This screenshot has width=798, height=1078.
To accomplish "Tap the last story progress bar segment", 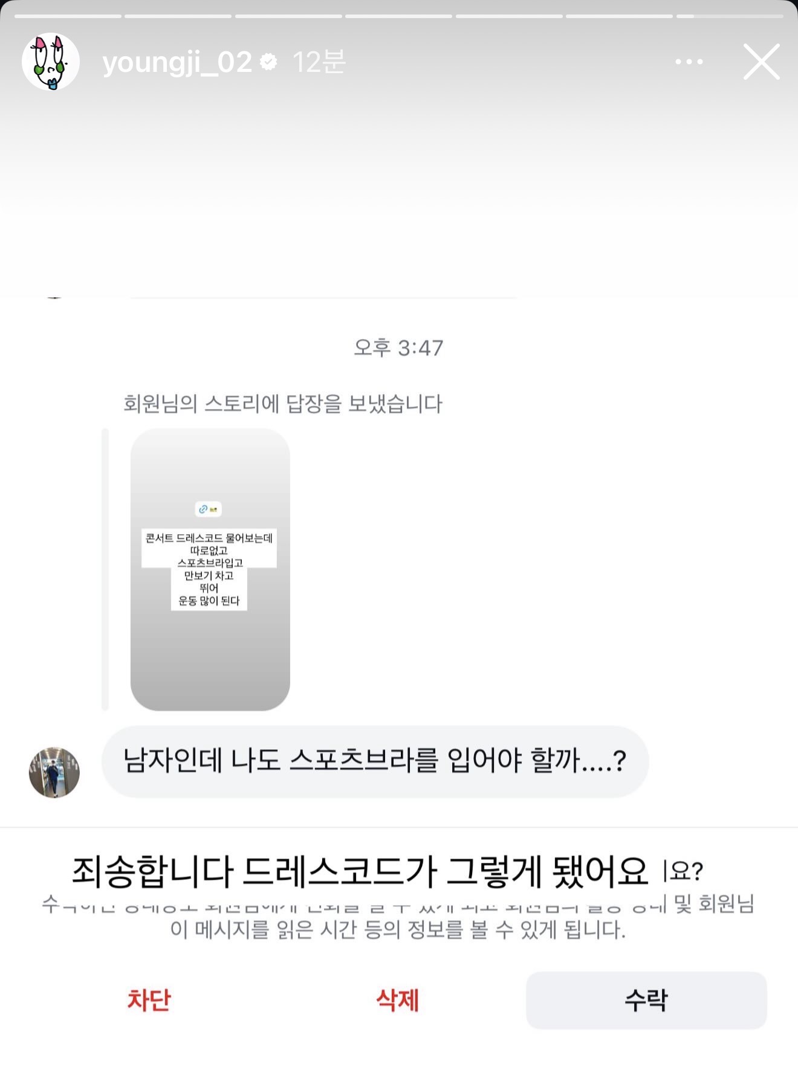I will pyautogui.click(x=730, y=16).
